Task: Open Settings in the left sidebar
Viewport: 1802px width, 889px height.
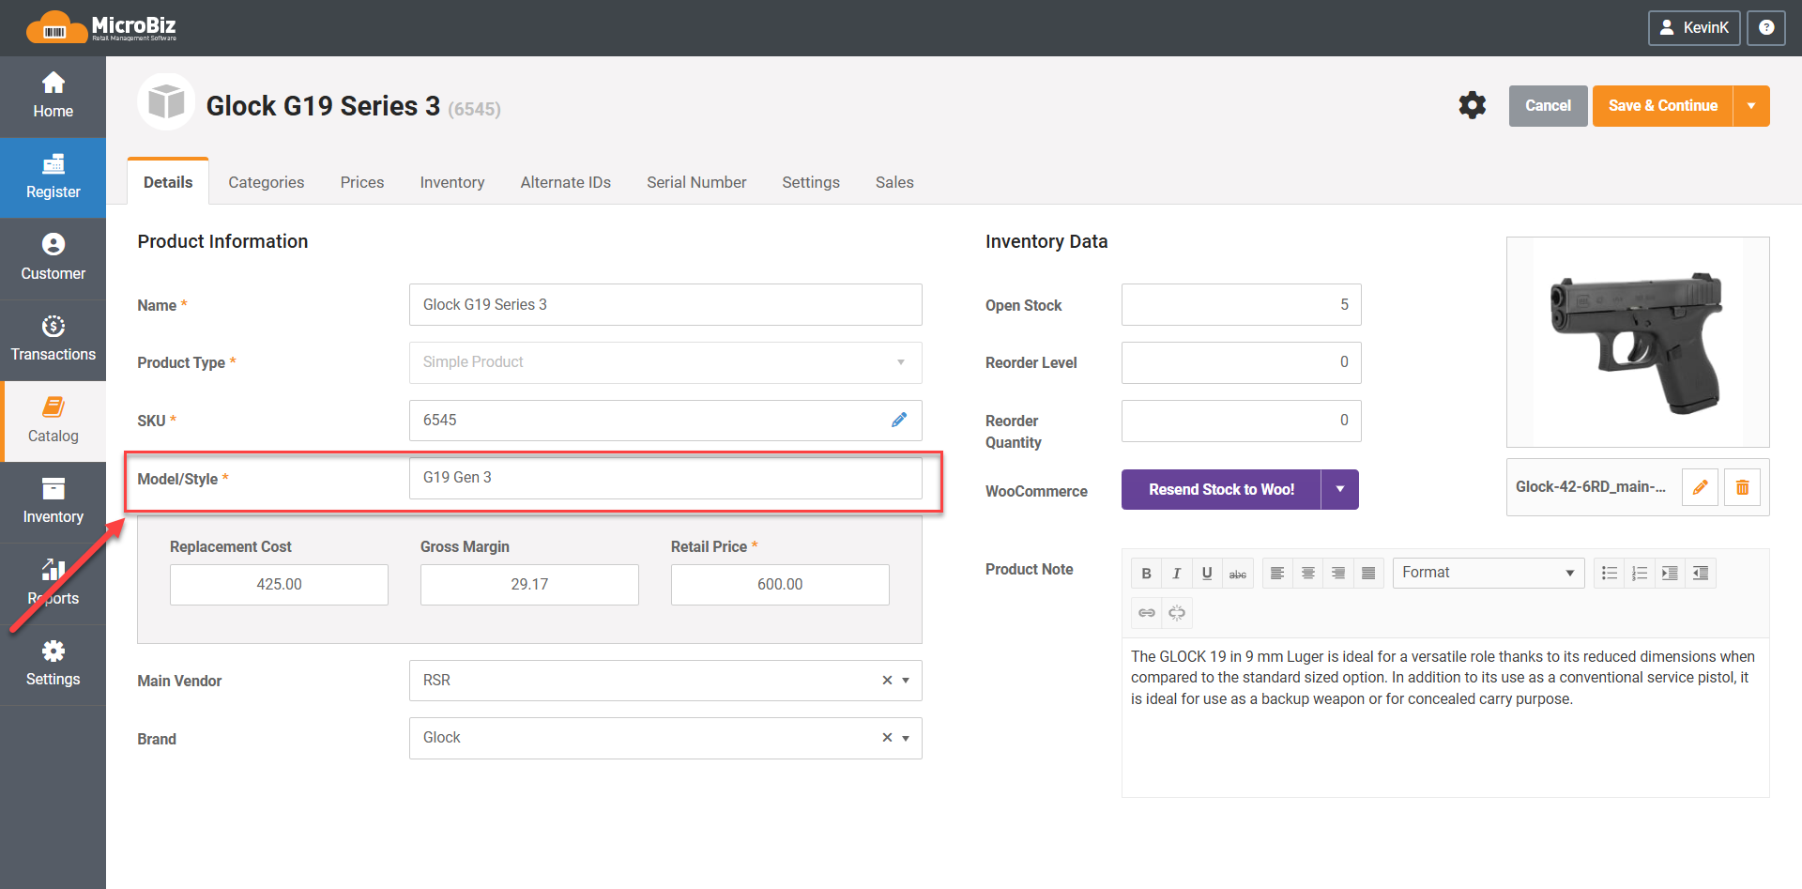Action: [53, 665]
